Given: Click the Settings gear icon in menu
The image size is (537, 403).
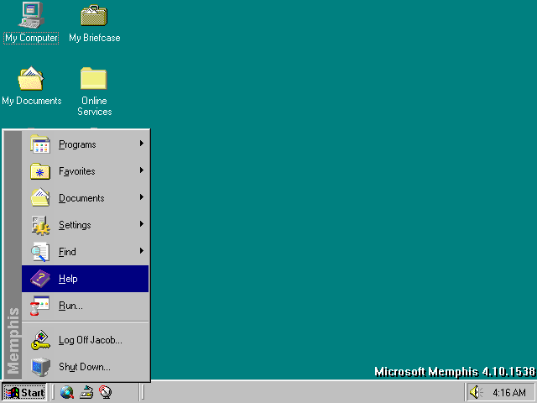Looking at the screenshot, I should (40, 225).
